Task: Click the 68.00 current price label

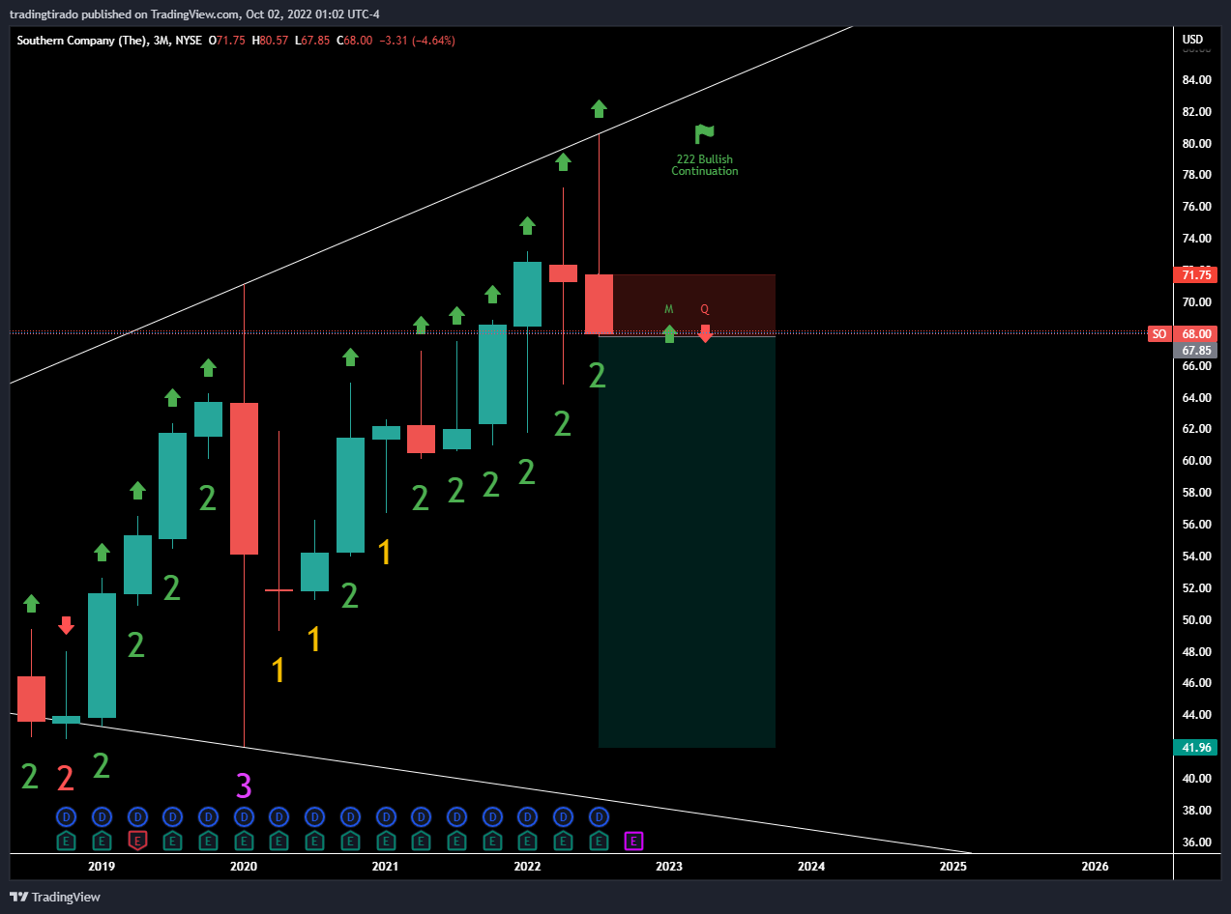Action: point(1193,333)
